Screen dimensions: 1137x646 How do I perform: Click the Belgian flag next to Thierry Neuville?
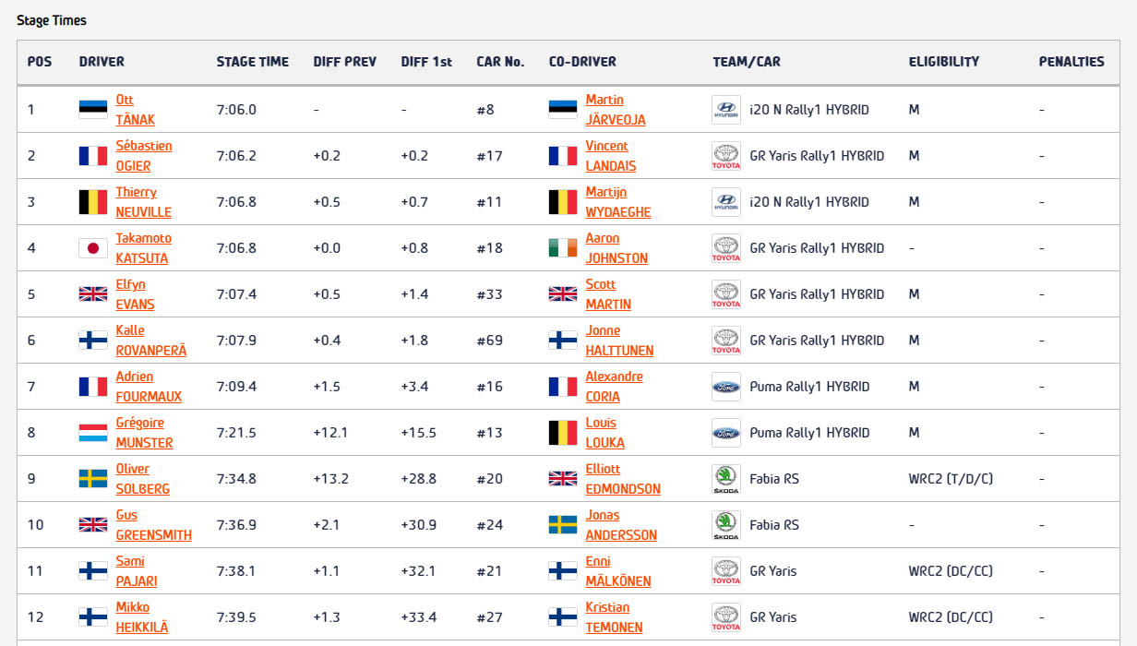tap(92, 202)
